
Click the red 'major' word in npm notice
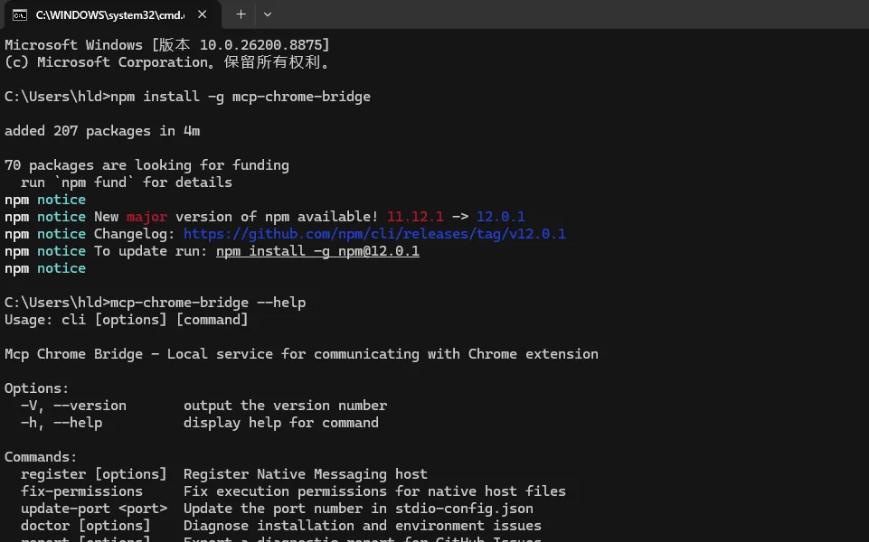(x=146, y=217)
